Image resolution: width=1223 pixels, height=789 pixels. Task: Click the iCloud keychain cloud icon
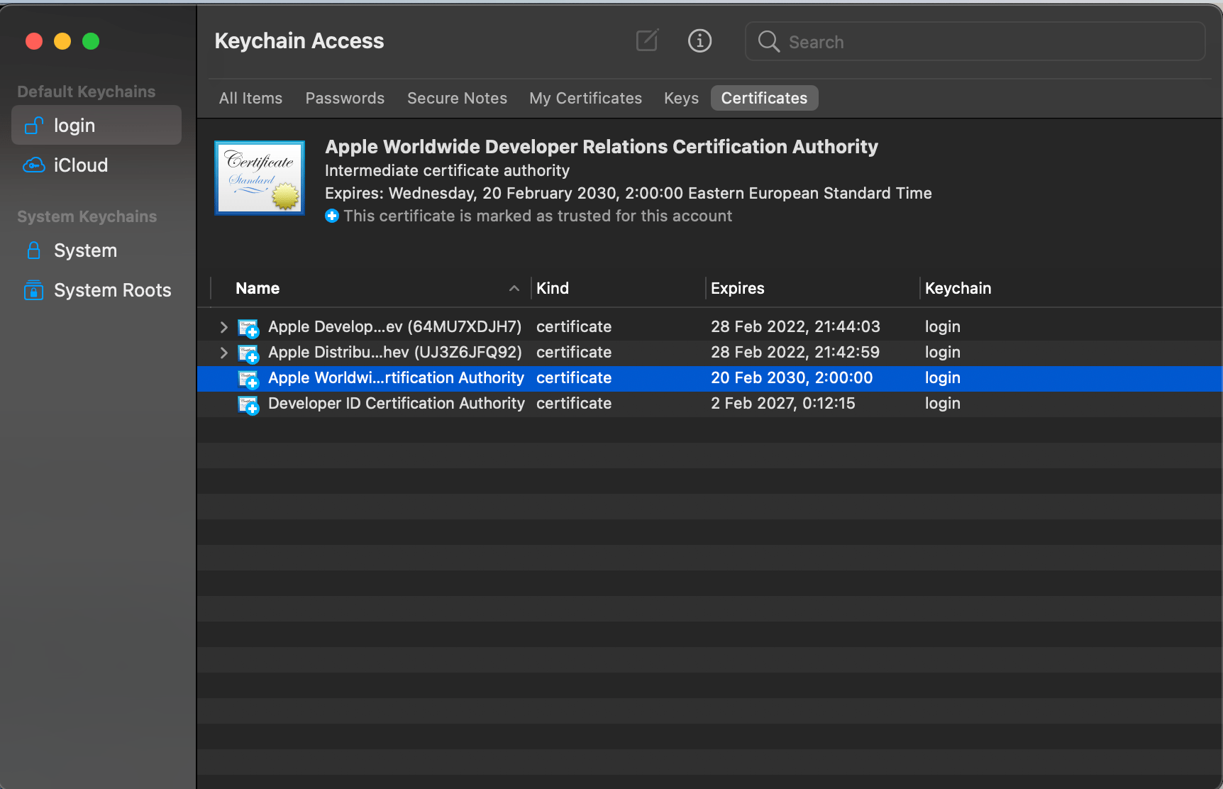[x=33, y=165]
